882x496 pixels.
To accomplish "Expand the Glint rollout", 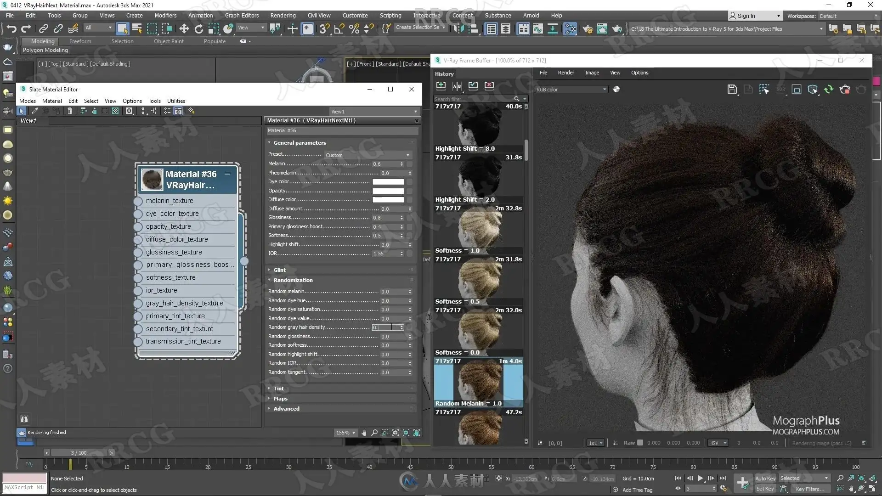I will coord(279,270).
